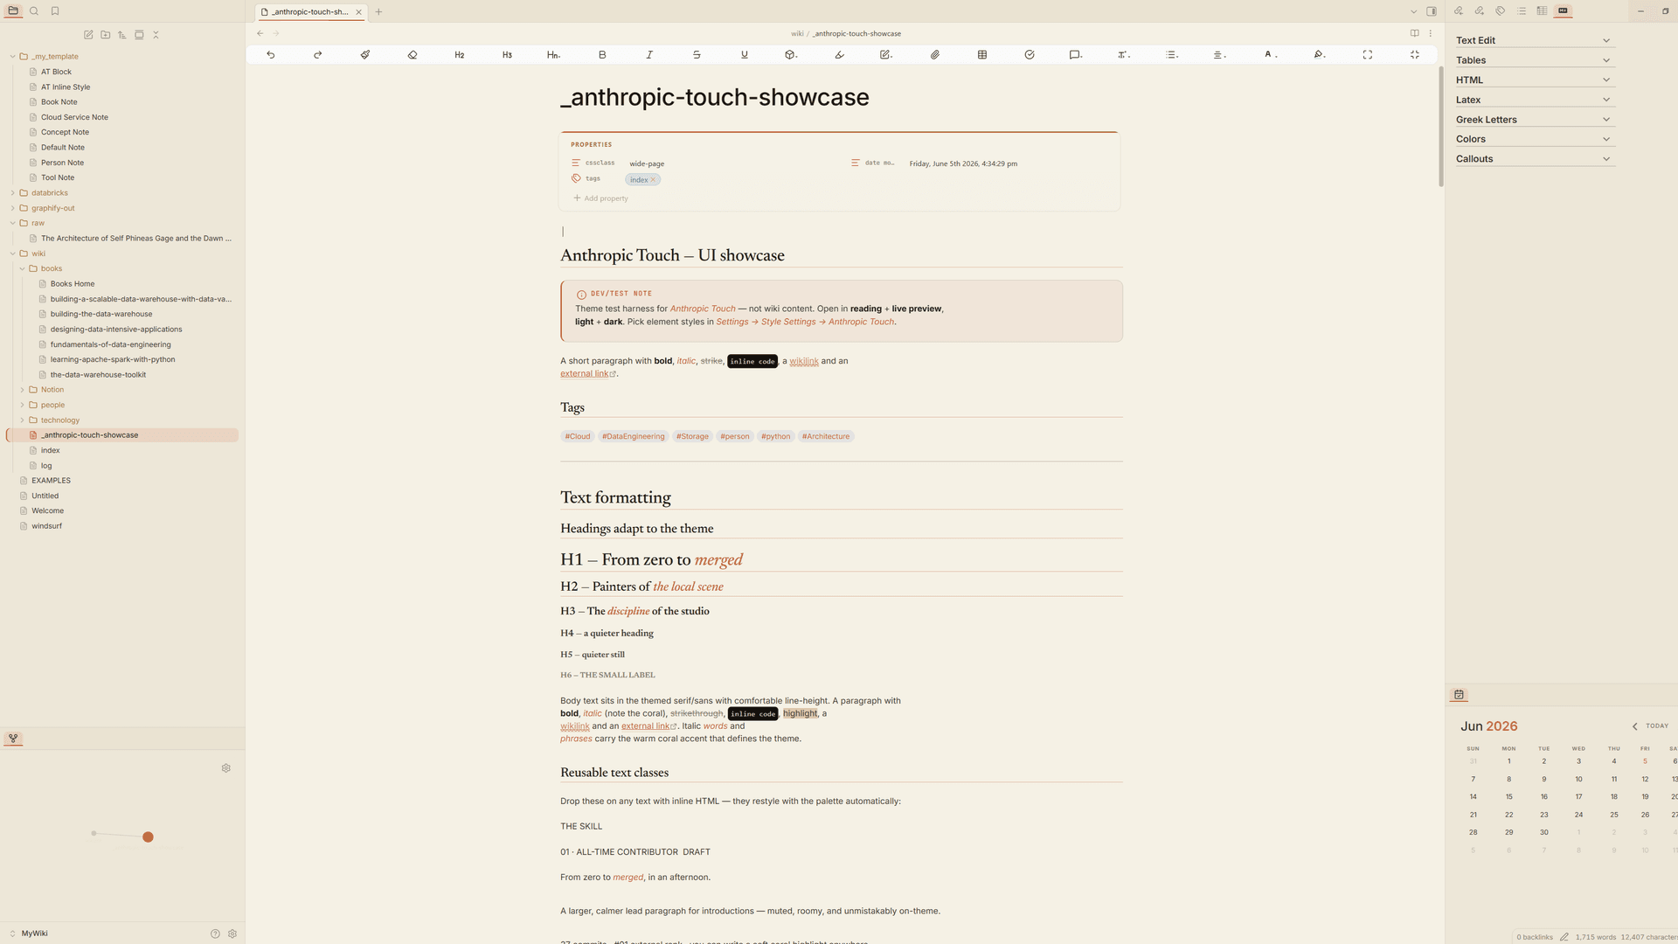
Task: Open the calendar tab in the right sidebar
Action: (1459, 695)
